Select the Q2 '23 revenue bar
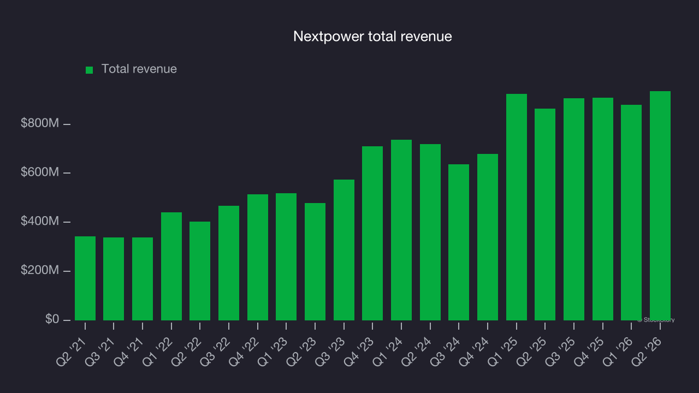This screenshot has width=699, height=393. click(x=315, y=261)
